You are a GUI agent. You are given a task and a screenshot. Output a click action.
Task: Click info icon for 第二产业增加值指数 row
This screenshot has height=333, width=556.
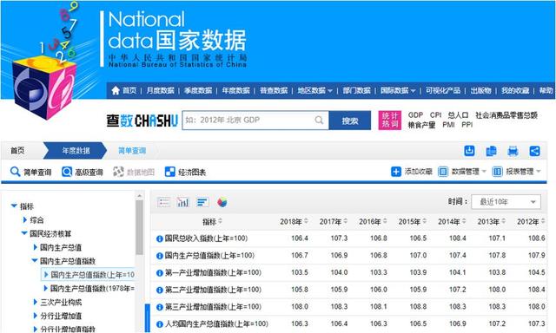[160, 291]
